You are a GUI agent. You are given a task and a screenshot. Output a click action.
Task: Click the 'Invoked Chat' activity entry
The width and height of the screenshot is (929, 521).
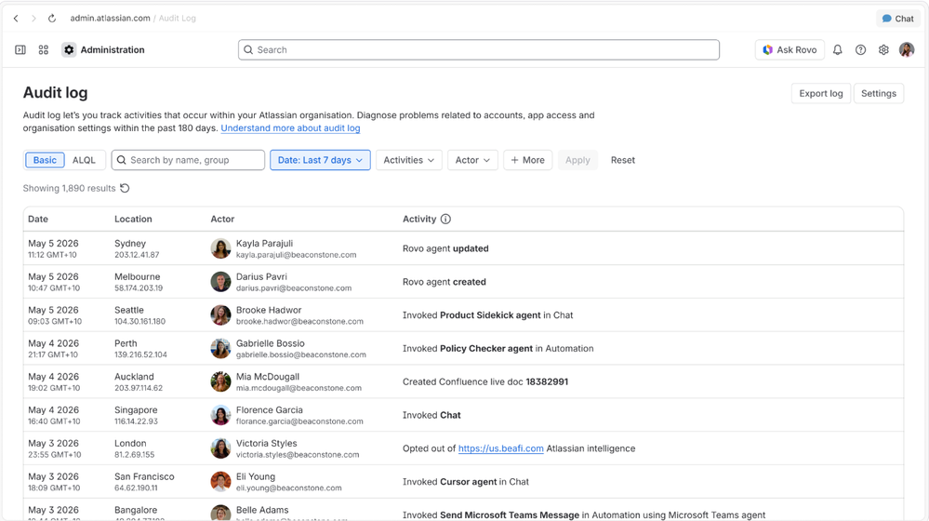click(x=431, y=415)
